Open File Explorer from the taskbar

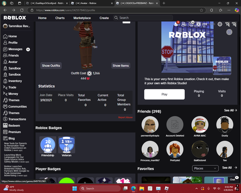coord(142,189)
